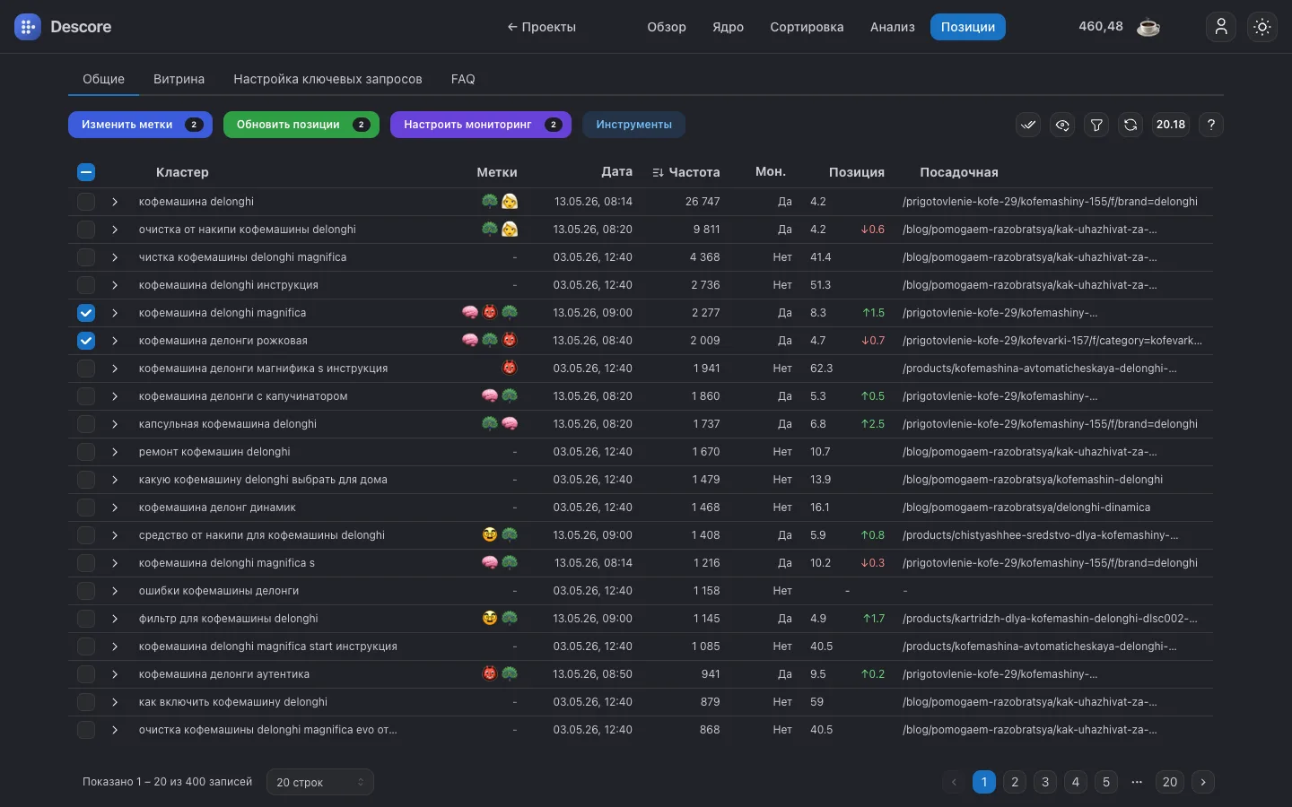This screenshot has height=807, width=1292.
Task: Toggle the select-all checkbox in table header
Action: tap(86, 172)
